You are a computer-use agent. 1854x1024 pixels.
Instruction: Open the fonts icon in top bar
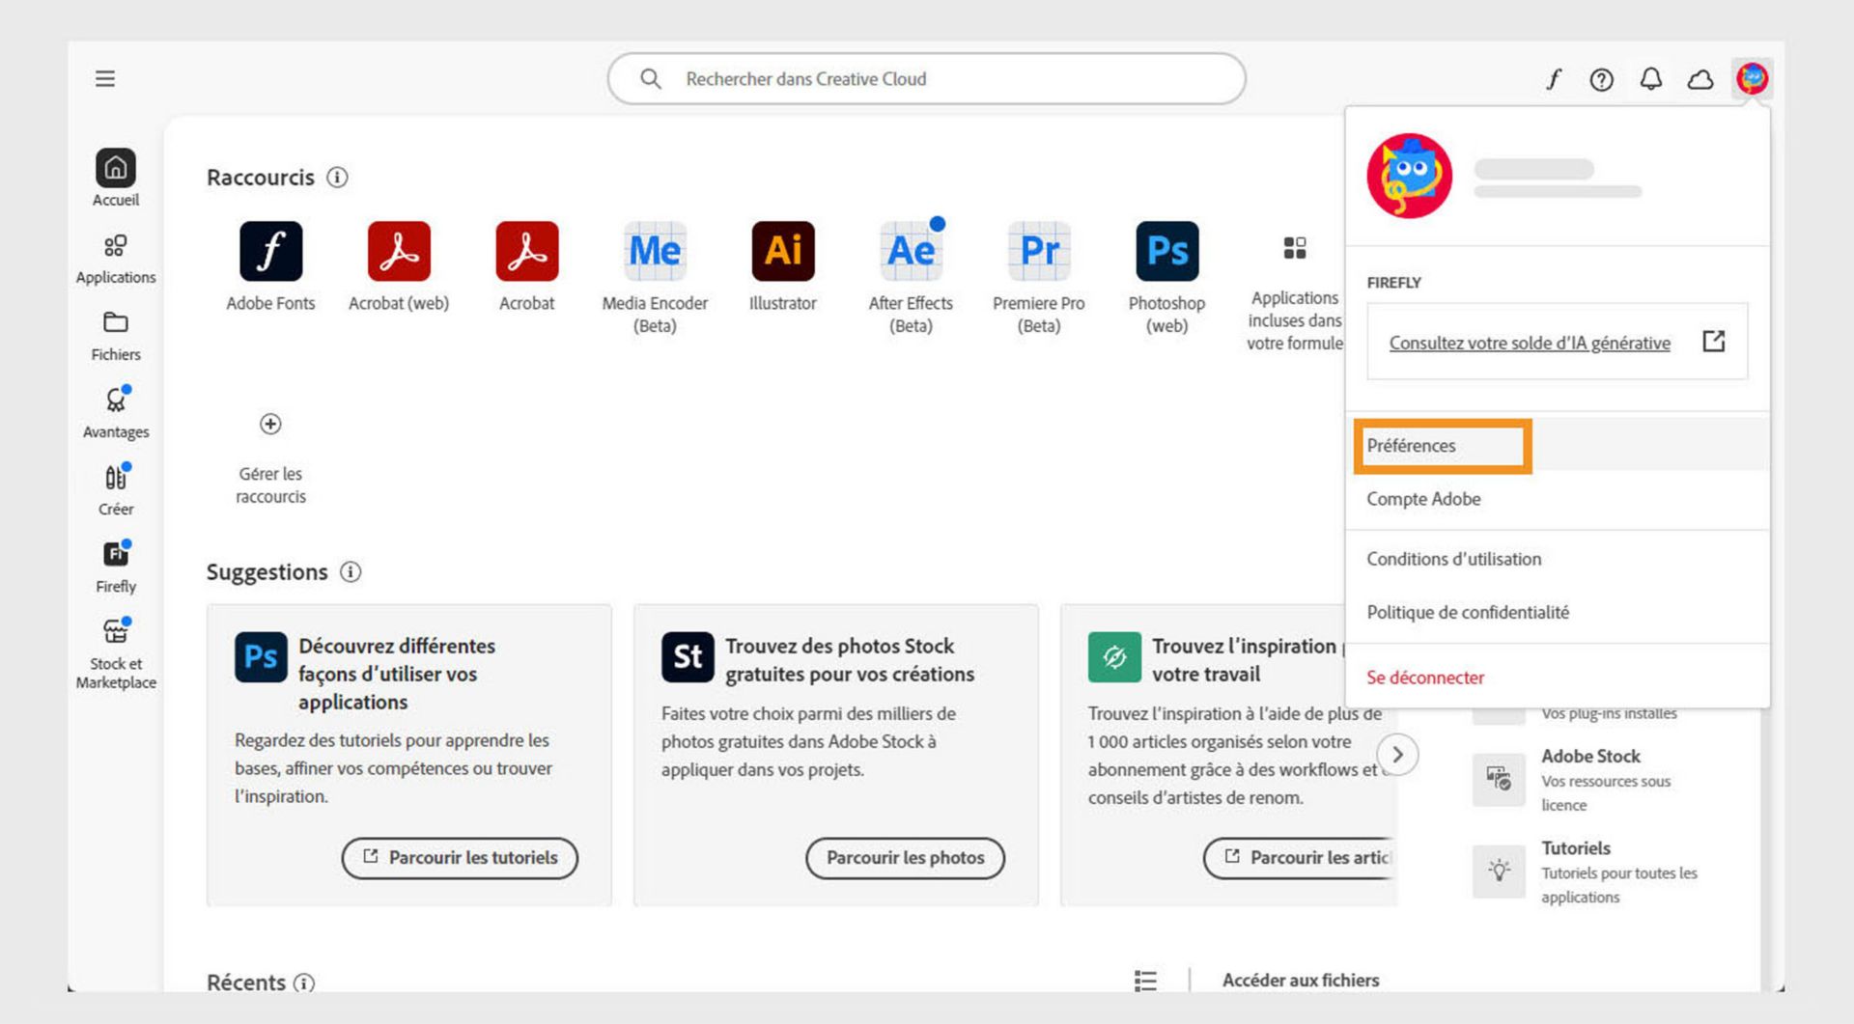(1553, 79)
